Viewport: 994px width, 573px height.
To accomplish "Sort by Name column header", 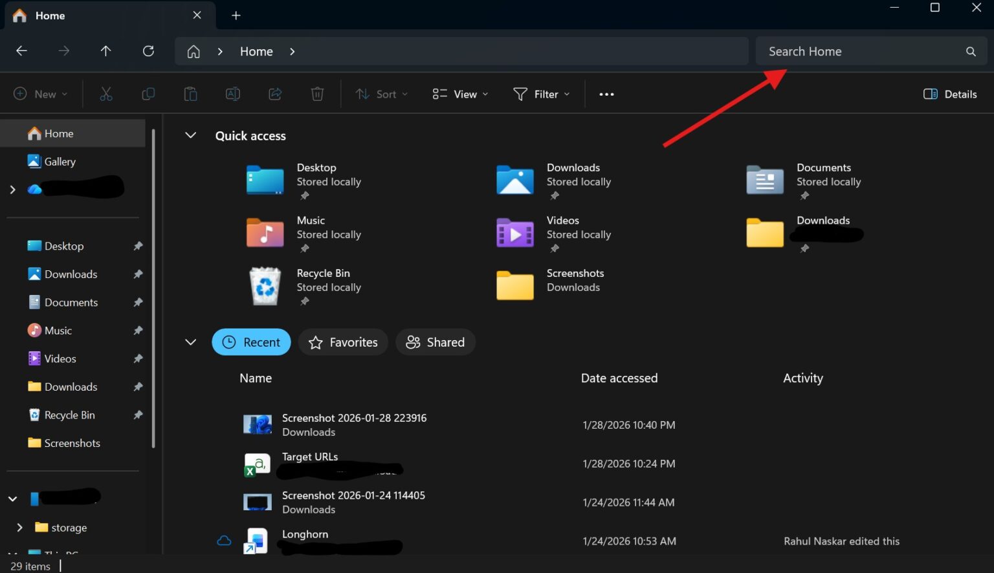I will [x=256, y=378].
